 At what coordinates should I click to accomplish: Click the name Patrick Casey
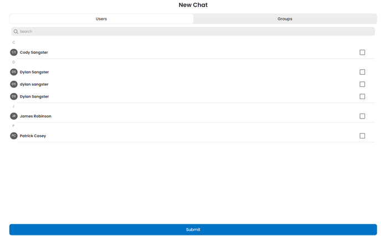click(33, 136)
